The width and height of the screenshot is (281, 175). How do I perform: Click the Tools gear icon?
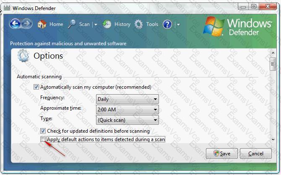tap(138, 24)
